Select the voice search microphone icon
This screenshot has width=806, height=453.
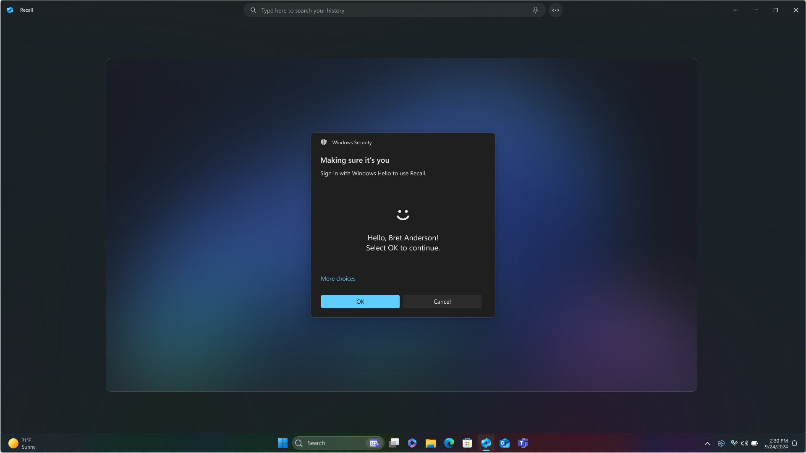tap(535, 10)
